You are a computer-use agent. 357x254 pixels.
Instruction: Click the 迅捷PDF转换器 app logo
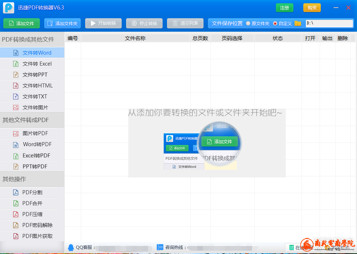tap(9, 8)
